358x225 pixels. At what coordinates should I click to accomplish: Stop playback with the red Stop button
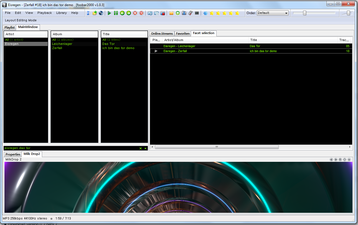(x=135, y=13)
